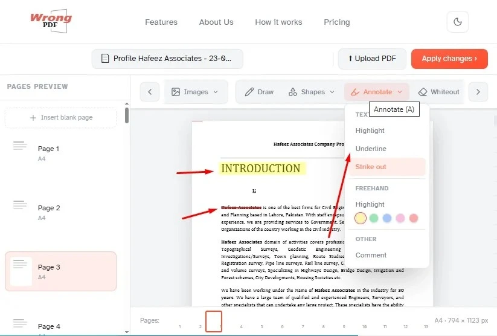Click the struck-out Hafeez Associates text
Screen dimensions: 497x336
click(241, 207)
